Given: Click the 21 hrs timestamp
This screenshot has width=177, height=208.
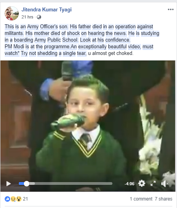Looking at the screenshot, I should pyautogui.click(x=27, y=17).
